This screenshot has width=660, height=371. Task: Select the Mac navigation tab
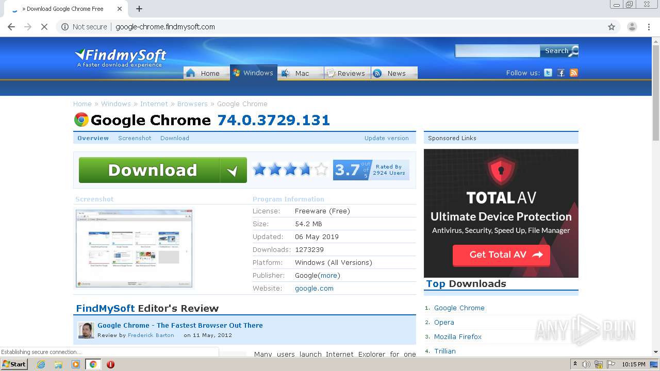301,73
